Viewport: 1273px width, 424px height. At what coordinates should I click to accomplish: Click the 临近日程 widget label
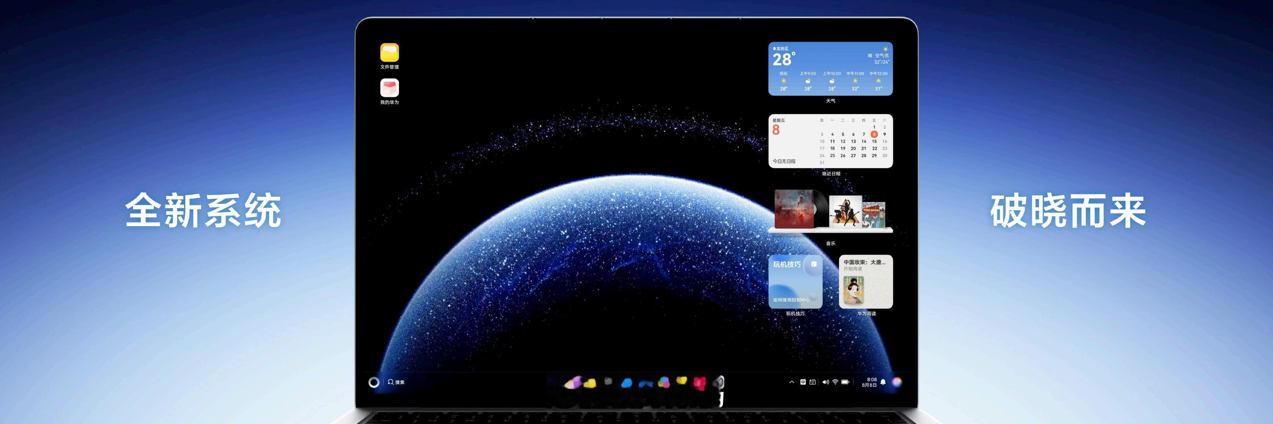tap(831, 174)
